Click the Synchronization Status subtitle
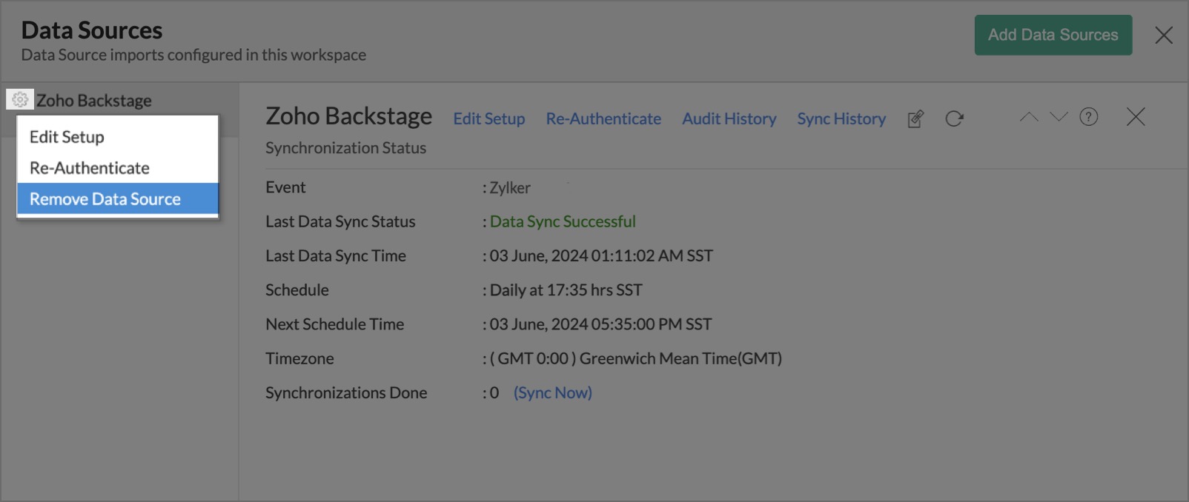This screenshot has width=1189, height=502. [x=345, y=148]
